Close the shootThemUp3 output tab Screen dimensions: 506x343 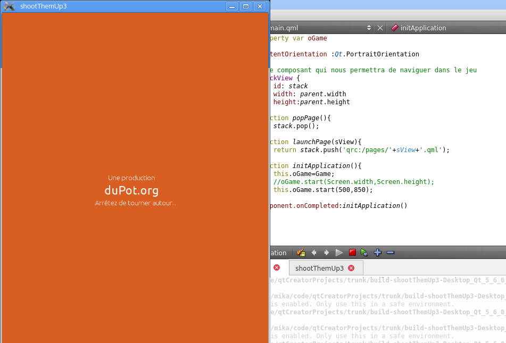351,268
